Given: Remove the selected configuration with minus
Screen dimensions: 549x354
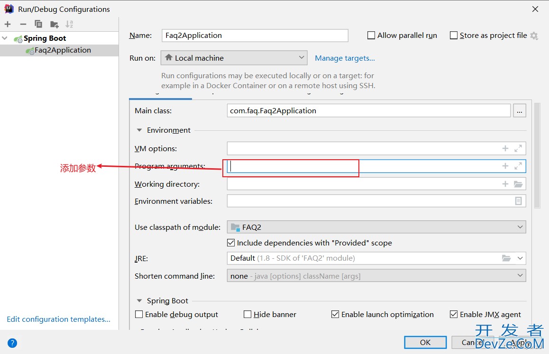Looking at the screenshot, I should 23,24.
